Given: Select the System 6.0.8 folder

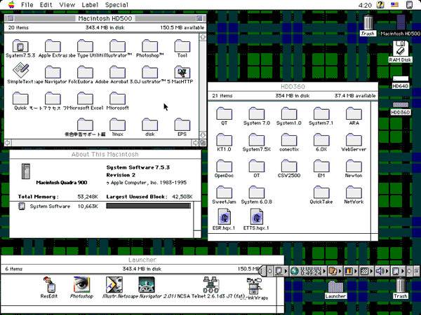Looking at the screenshot, I should (256, 192).
